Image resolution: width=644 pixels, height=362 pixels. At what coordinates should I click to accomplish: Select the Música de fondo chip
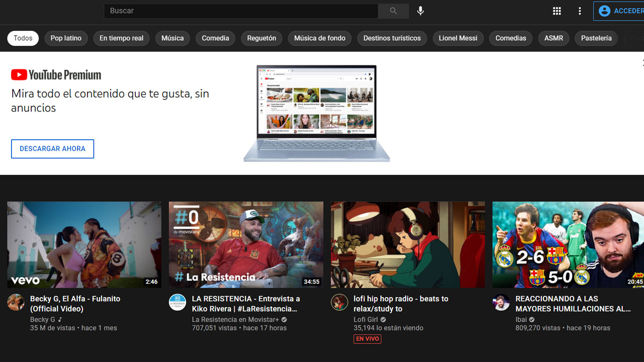[x=320, y=38]
